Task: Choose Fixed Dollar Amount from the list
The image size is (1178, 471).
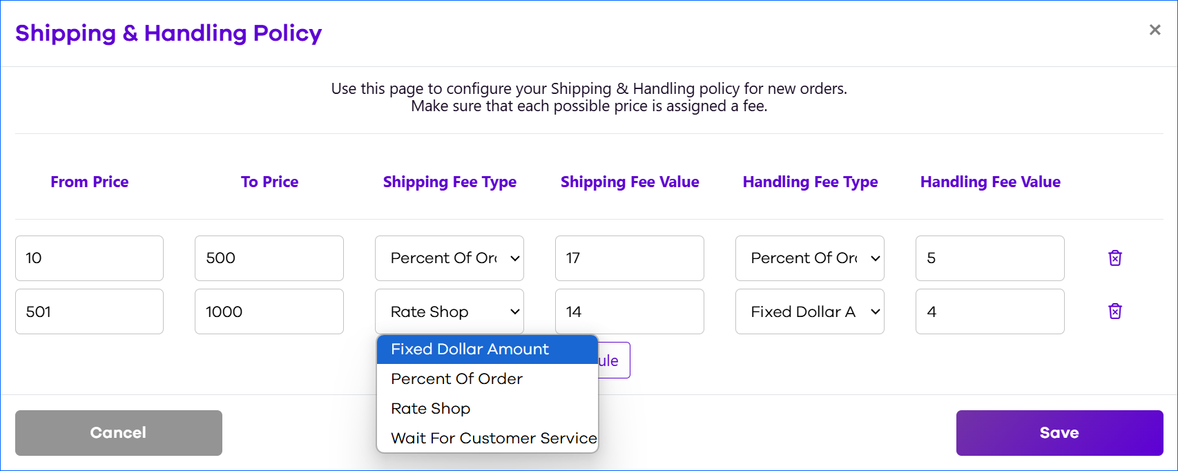Action: pyautogui.click(x=487, y=349)
